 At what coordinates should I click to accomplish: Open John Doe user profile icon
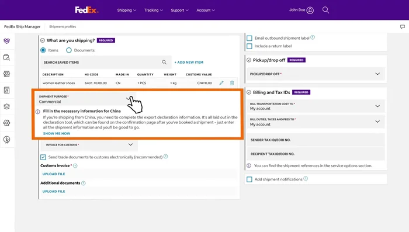(310, 10)
